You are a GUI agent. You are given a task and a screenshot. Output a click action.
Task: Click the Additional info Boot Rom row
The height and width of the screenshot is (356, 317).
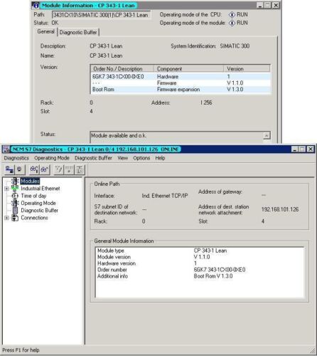(200, 276)
